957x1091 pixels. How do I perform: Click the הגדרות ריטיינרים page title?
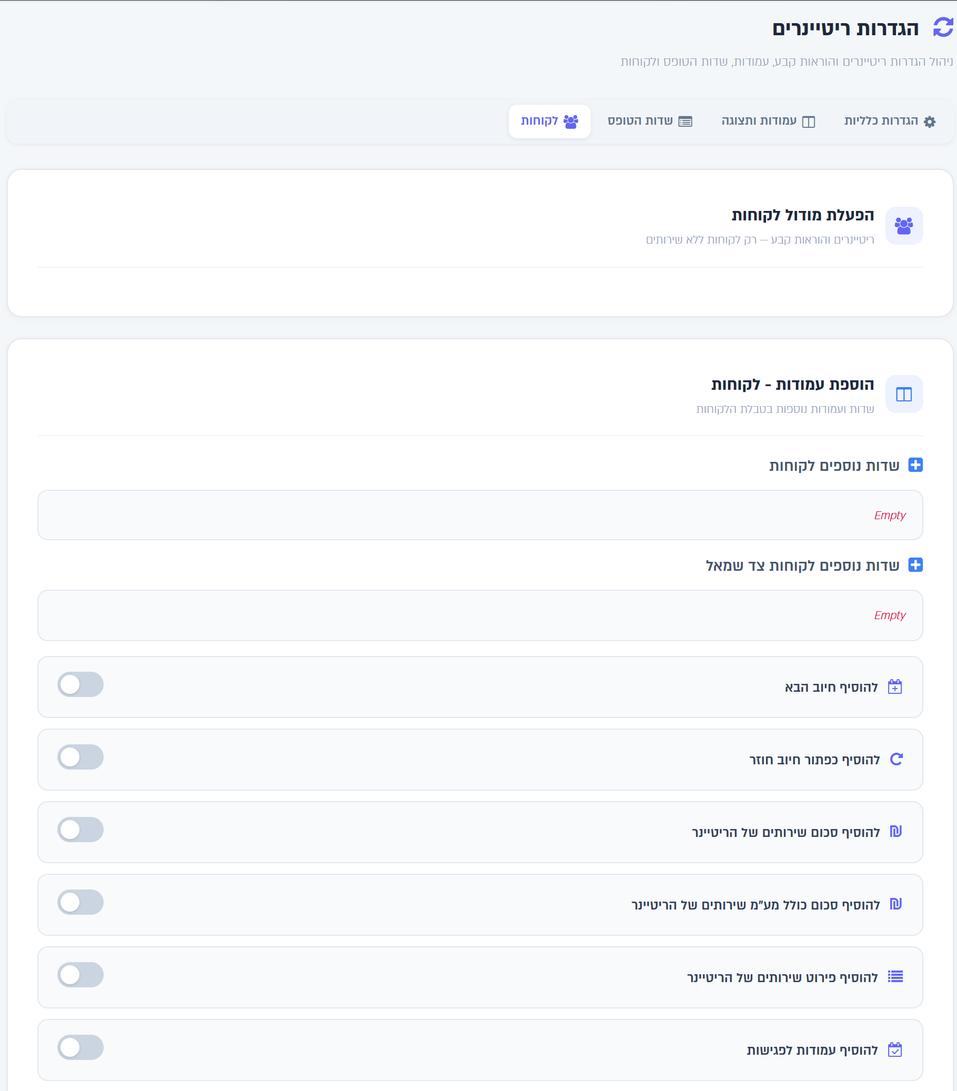(x=845, y=28)
